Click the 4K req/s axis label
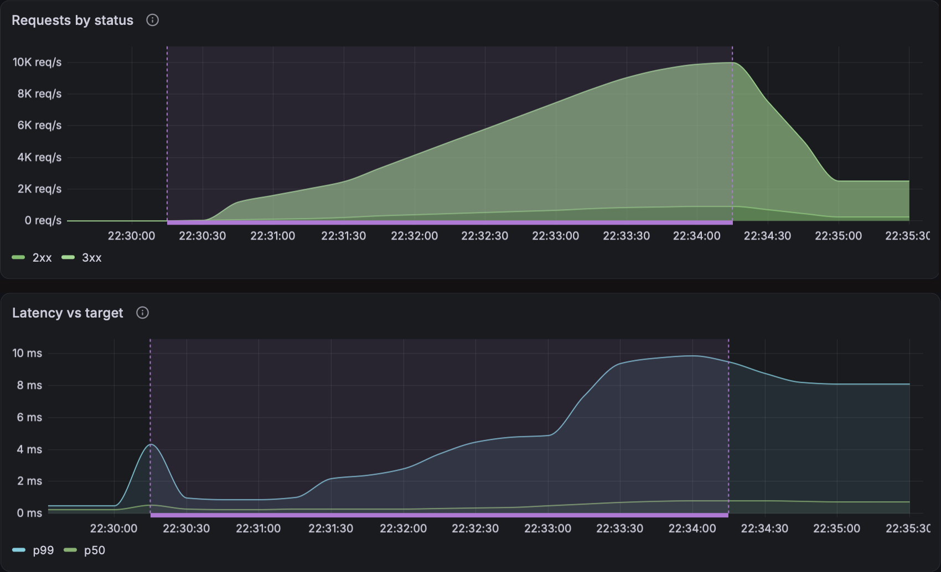The image size is (941, 572). (x=39, y=158)
